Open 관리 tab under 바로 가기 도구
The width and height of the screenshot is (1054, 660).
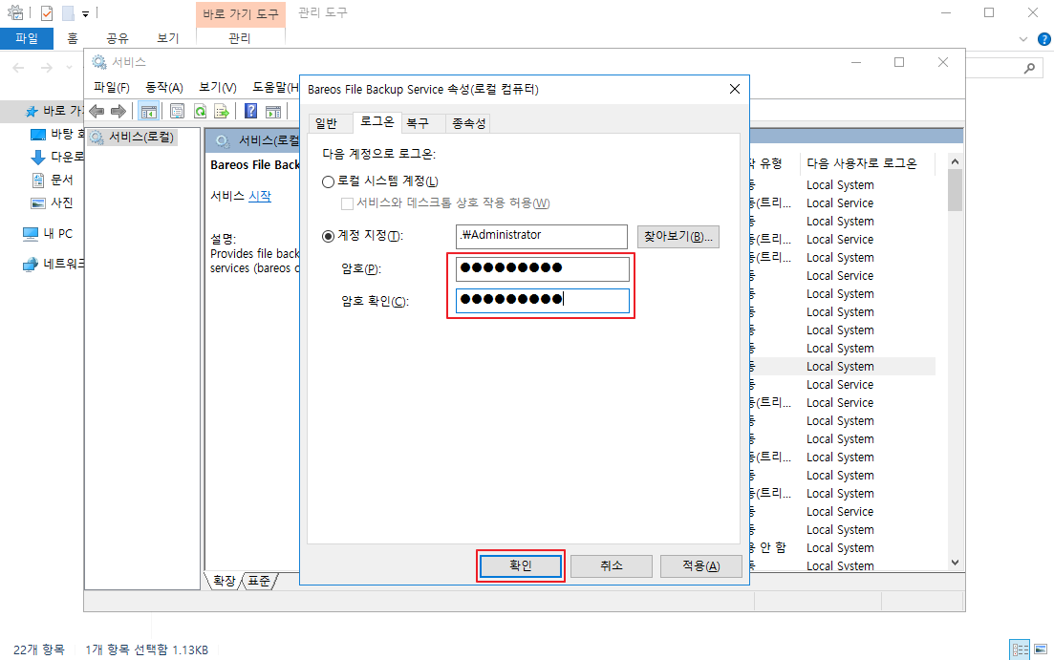pos(239,38)
